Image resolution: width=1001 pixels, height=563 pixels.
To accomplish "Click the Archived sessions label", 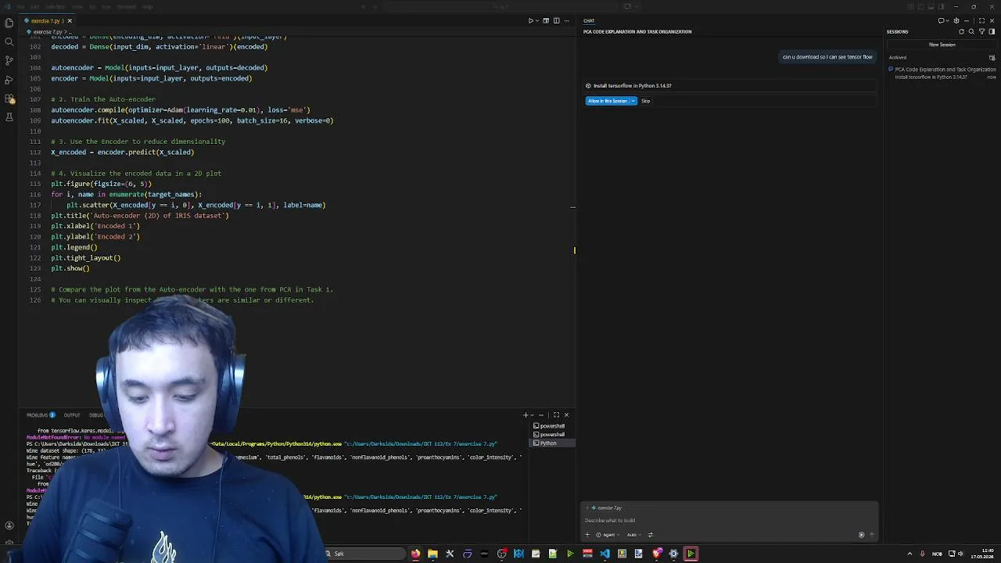I will 898,57.
